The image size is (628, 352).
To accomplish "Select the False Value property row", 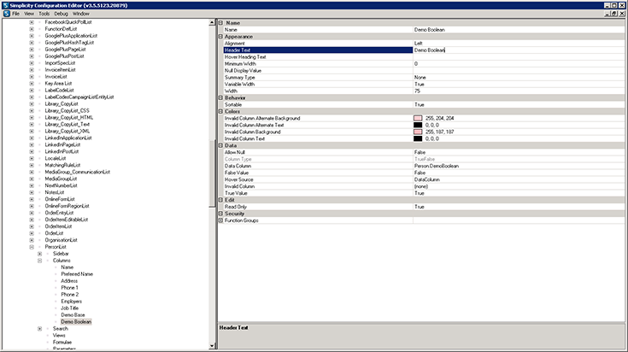I will (424, 173).
